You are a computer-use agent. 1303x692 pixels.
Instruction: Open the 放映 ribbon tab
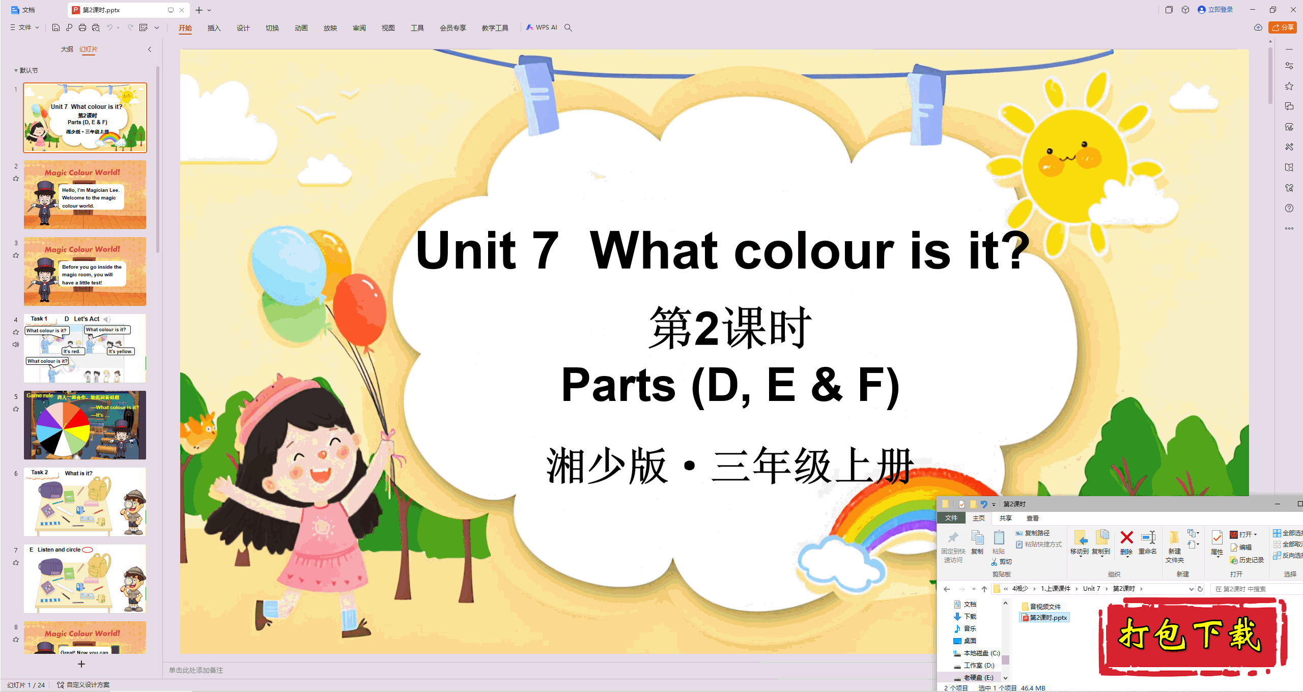330,27
